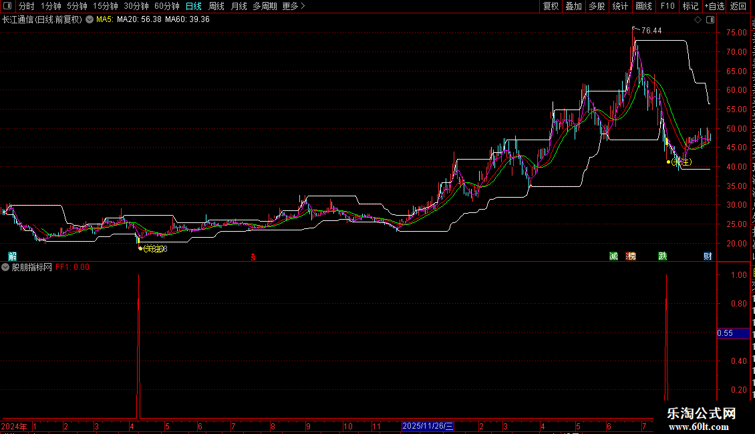Click the 多股 multi-stock button
755x434 pixels.
(597, 6)
